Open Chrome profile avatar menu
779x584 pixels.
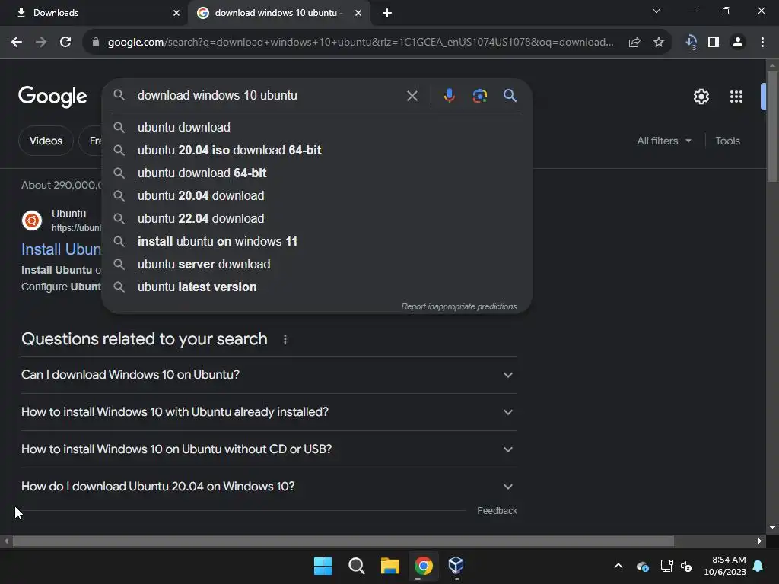pos(738,43)
